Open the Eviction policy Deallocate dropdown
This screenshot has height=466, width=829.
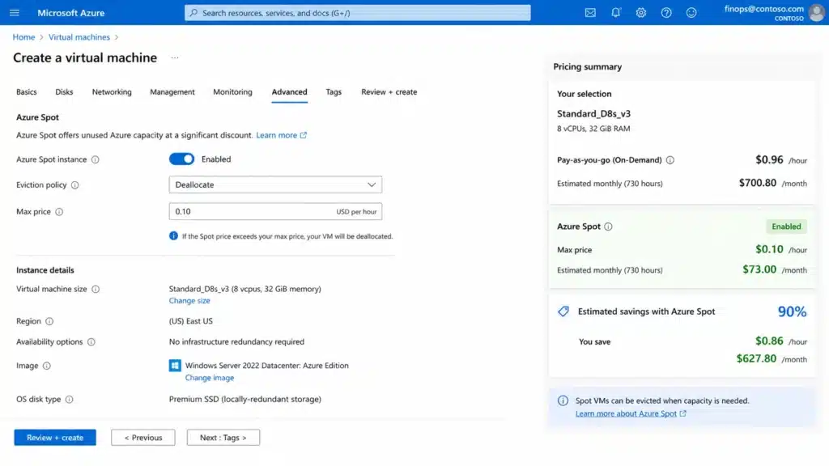pyautogui.click(x=275, y=185)
